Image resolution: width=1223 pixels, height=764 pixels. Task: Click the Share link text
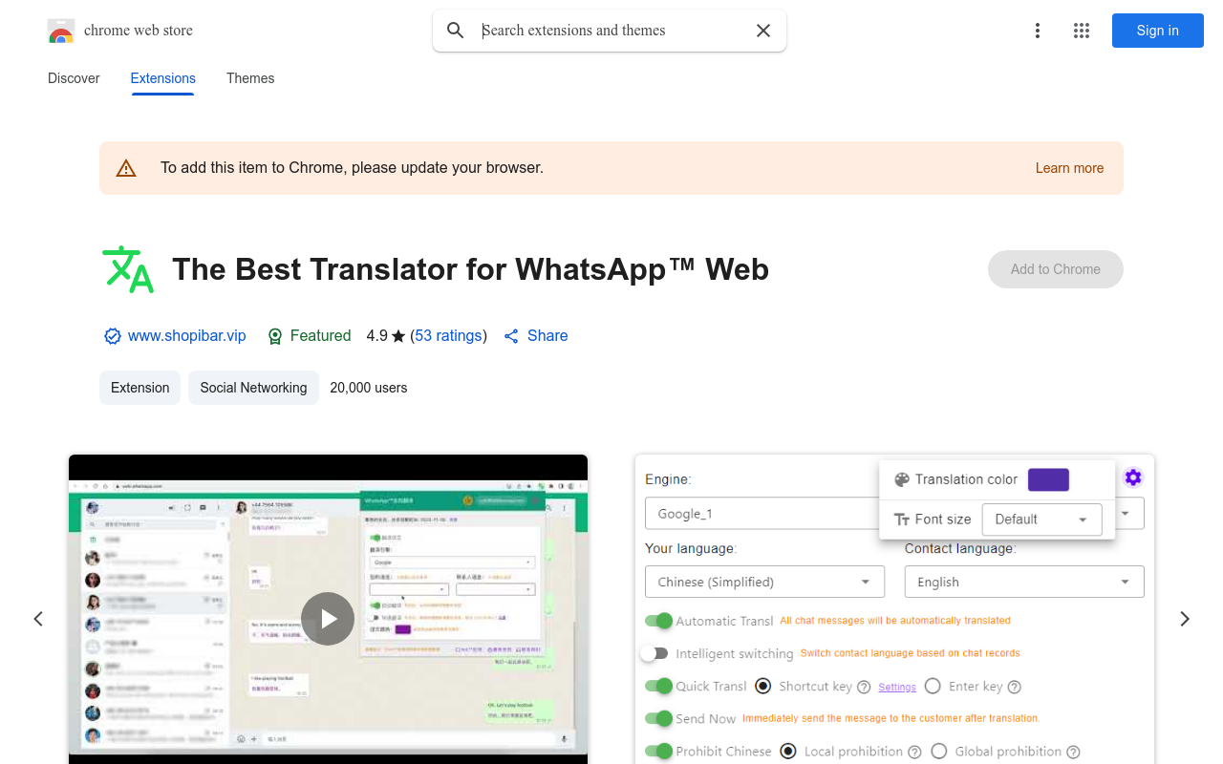547,336
